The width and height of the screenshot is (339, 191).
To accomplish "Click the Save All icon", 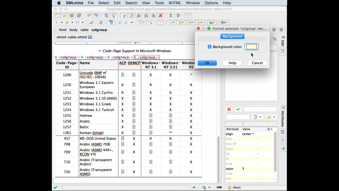I will click(79, 15).
